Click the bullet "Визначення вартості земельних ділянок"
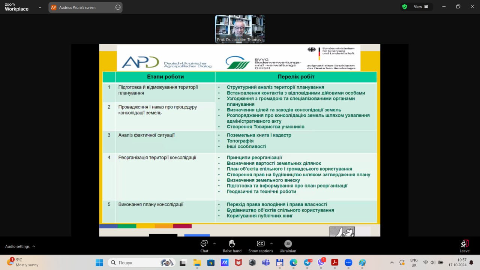Image resolution: width=480 pixels, height=270 pixels. click(274, 163)
